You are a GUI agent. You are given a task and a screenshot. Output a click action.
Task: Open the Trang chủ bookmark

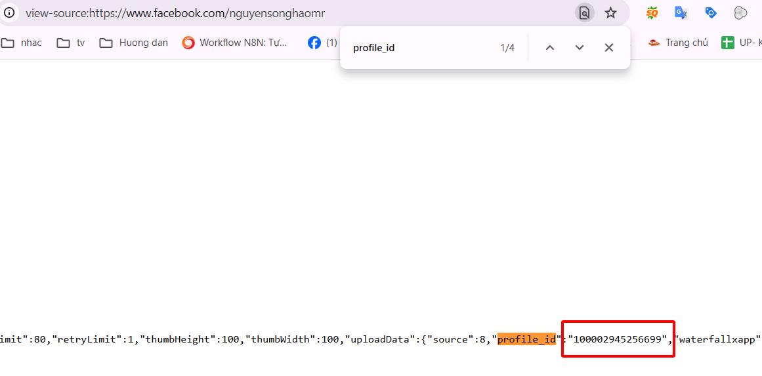click(678, 43)
